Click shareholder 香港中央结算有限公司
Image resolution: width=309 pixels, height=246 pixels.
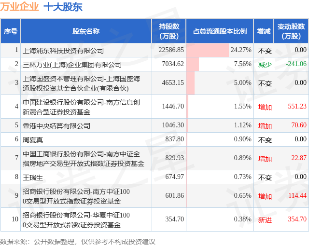[x=56, y=126]
